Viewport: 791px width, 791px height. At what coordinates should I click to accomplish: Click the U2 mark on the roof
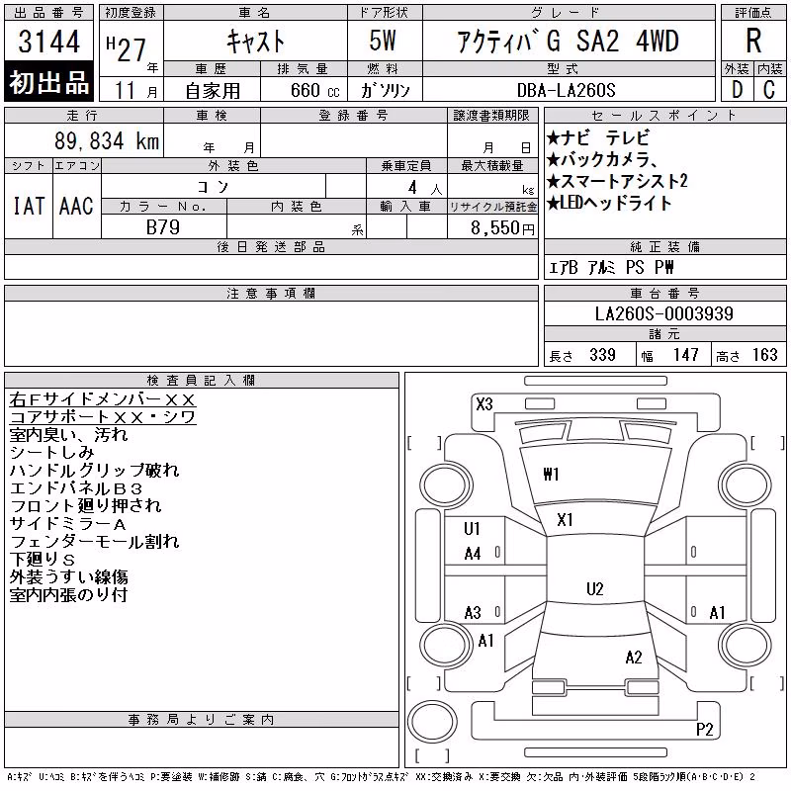pos(595,588)
